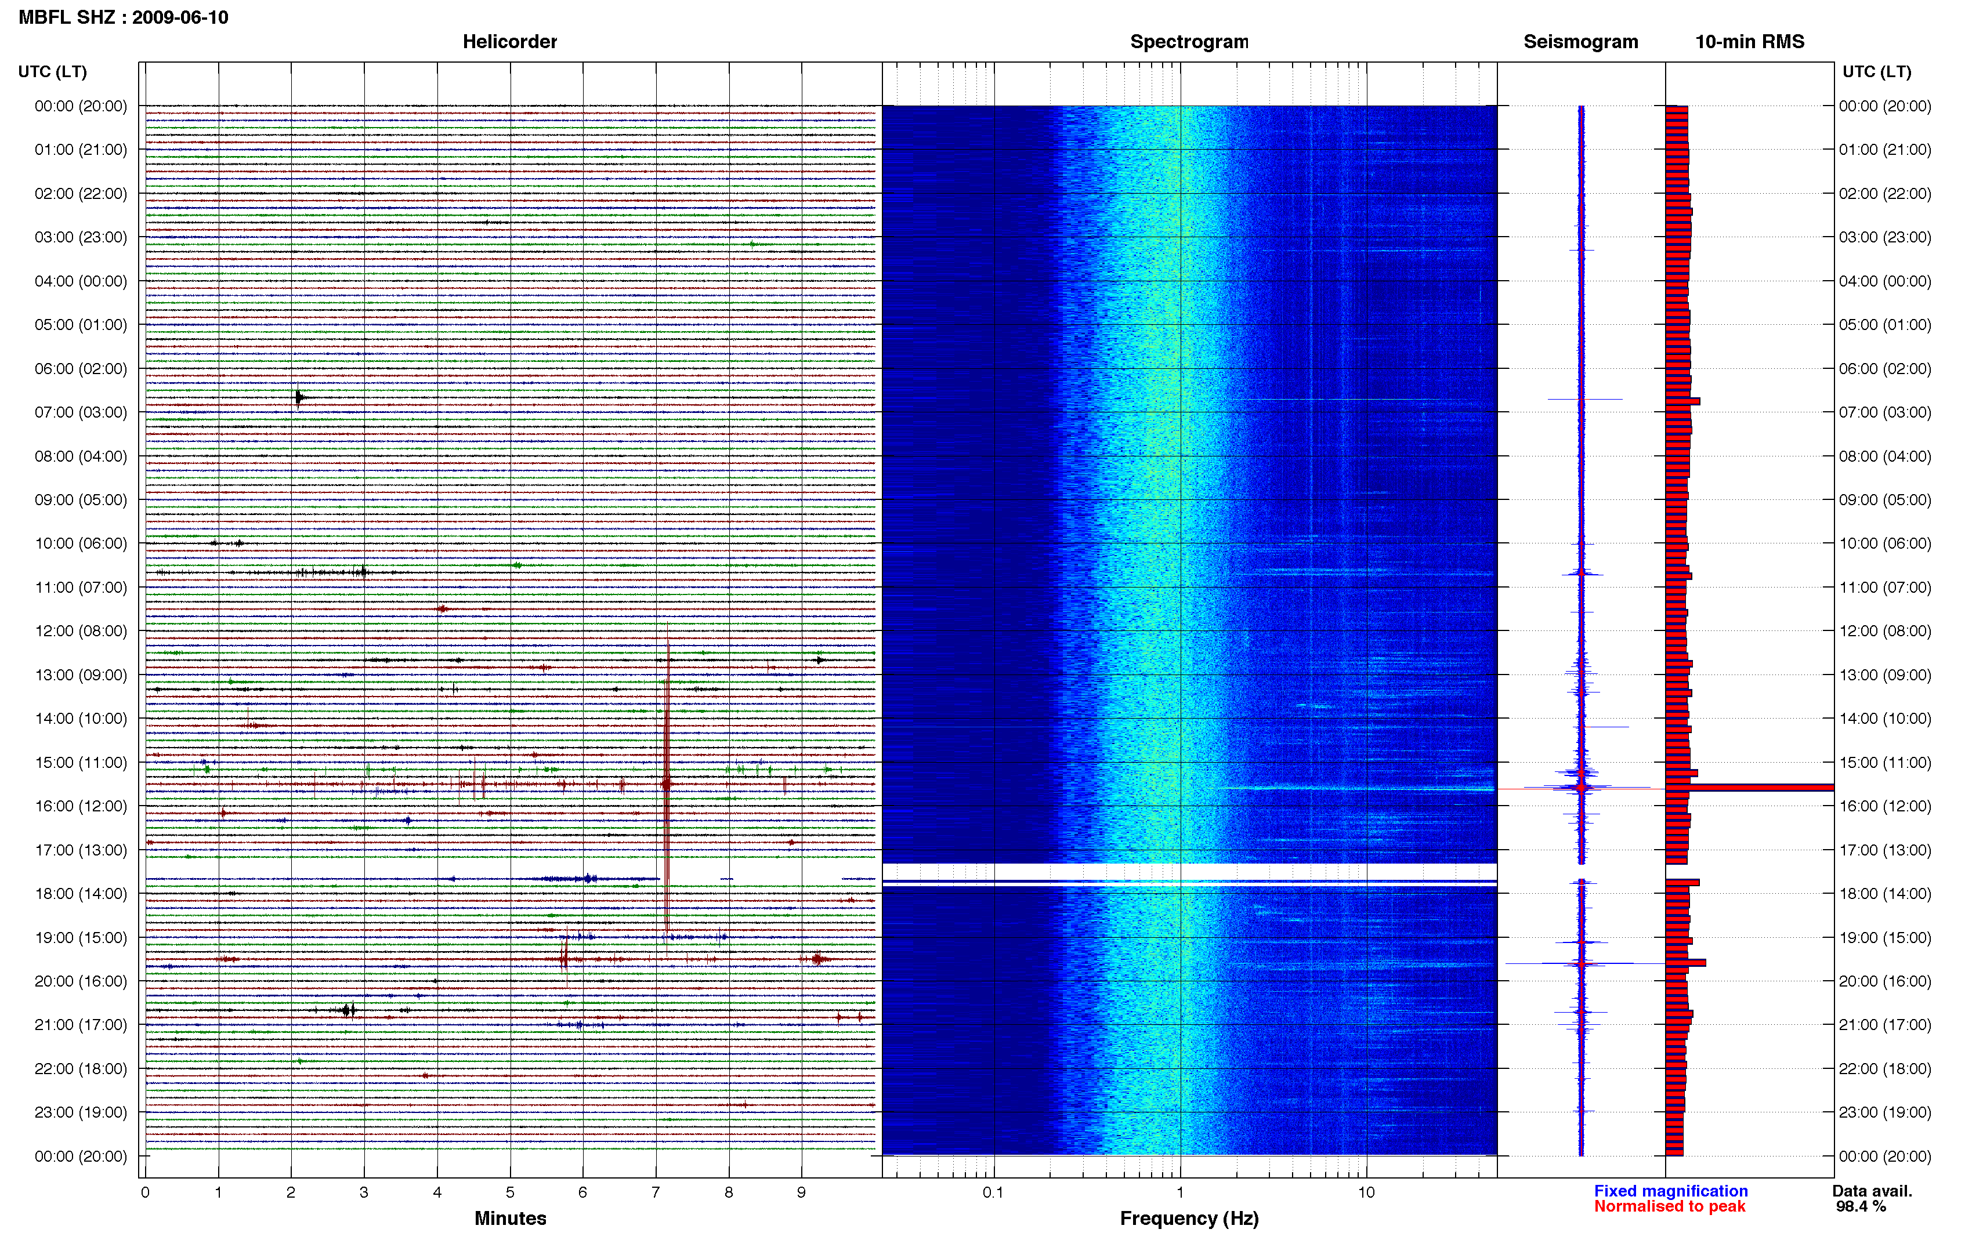The image size is (1983, 1240).
Task: Click the 'Minutes' x-axis label
Action: (x=510, y=1218)
